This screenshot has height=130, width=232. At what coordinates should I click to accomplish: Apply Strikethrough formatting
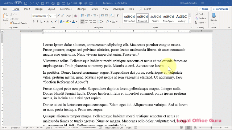(47, 22)
